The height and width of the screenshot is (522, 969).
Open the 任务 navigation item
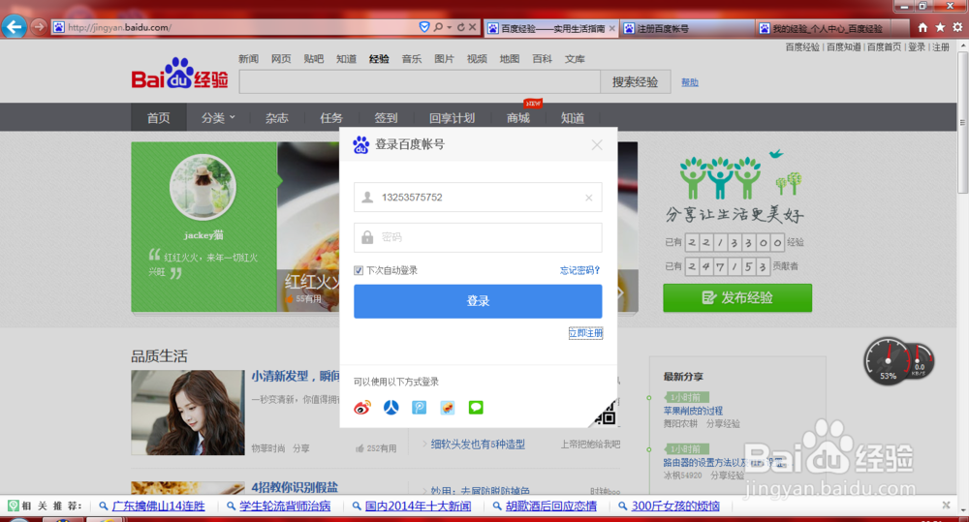coord(331,118)
